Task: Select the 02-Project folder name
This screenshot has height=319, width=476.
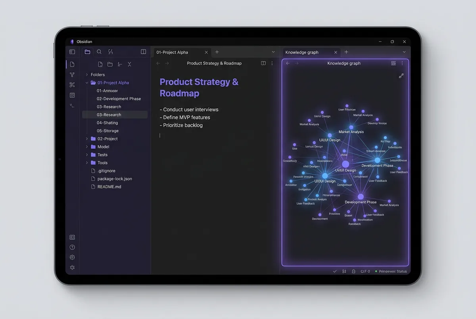Action: tap(107, 139)
